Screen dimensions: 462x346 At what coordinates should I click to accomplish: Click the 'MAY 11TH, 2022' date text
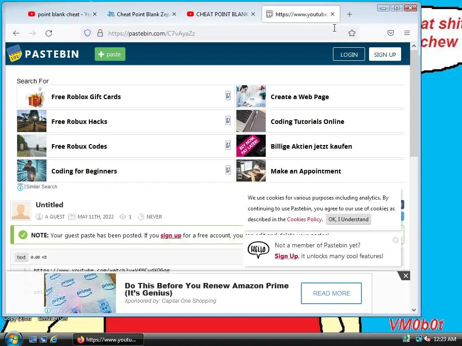[x=96, y=217]
